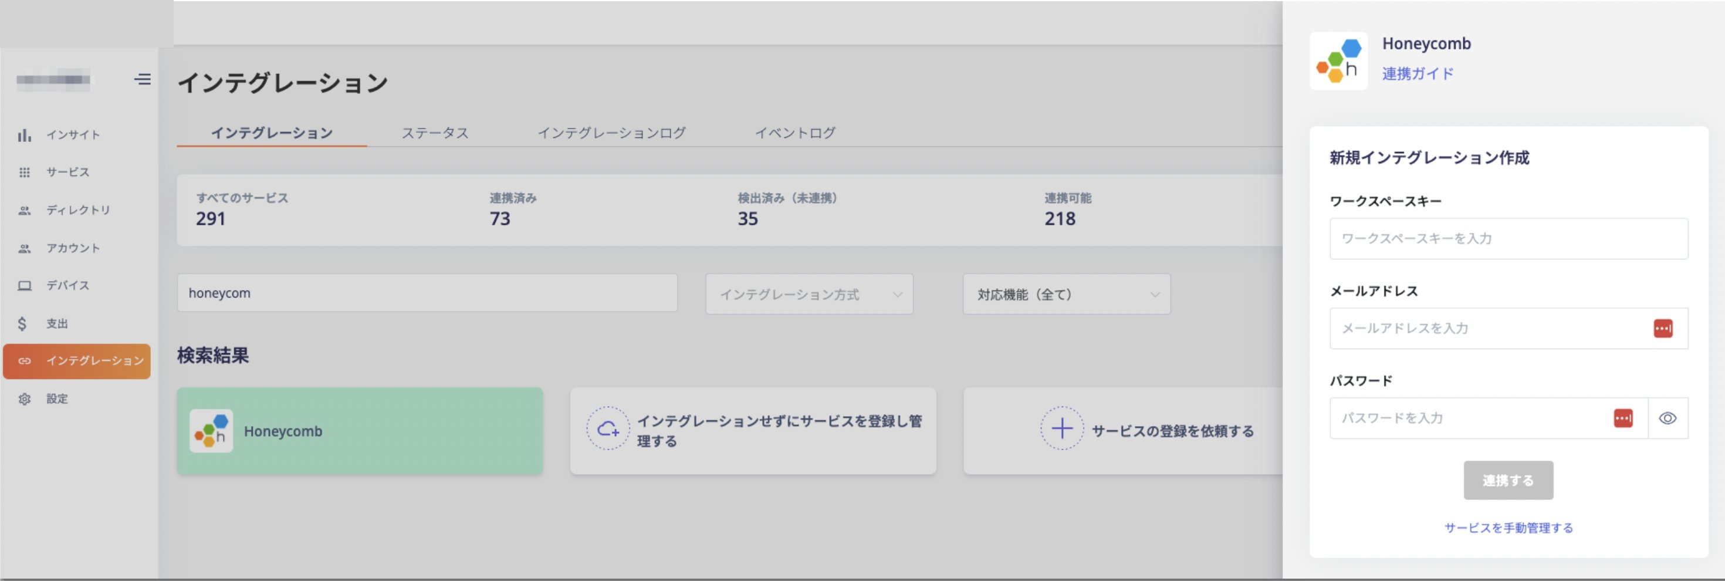Screen dimensions: 1725x581
Task: Click the 検出済み（未連携） count 35
Action: pyautogui.click(x=748, y=219)
